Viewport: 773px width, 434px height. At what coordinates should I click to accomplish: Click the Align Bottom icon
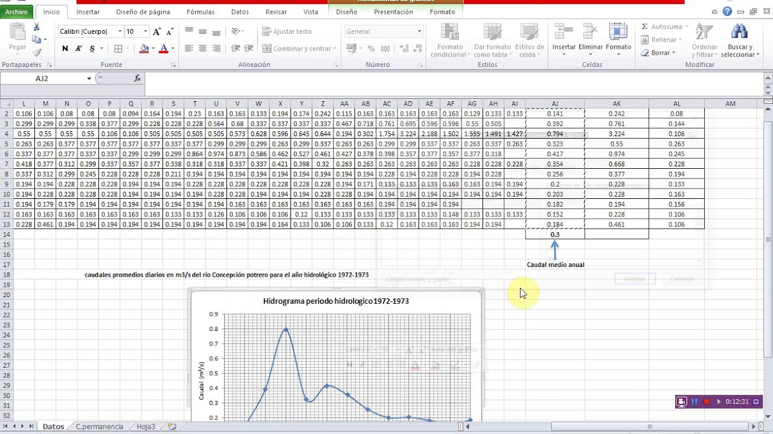pos(216,31)
